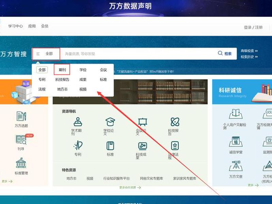The image size is (272, 204).
Task: Open the 刊寻 journal search icon
Action: (x=21, y=139)
